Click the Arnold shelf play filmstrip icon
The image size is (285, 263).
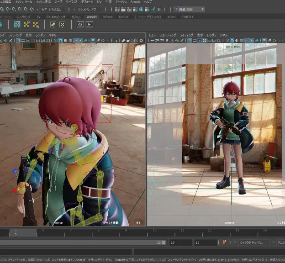tap(90, 24)
